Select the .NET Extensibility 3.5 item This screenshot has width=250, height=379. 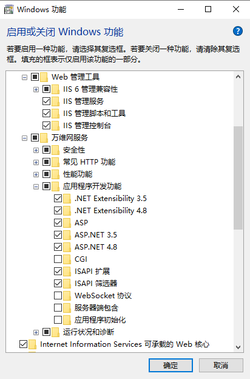[110, 199]
